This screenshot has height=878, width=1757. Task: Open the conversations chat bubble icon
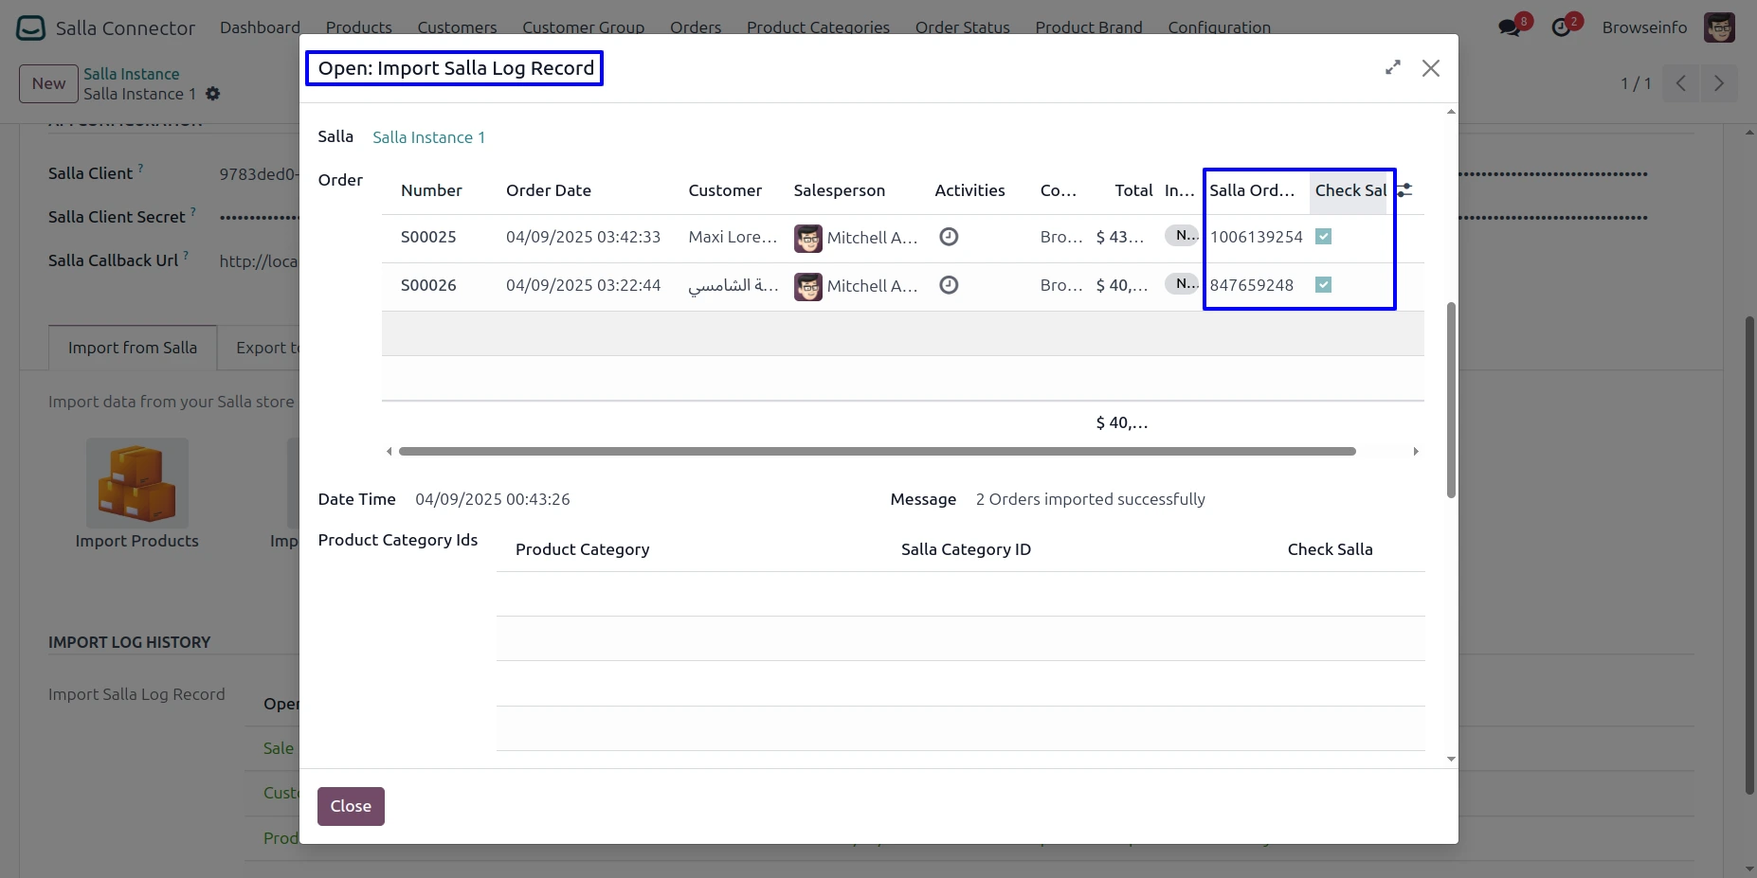point(1510,27)
